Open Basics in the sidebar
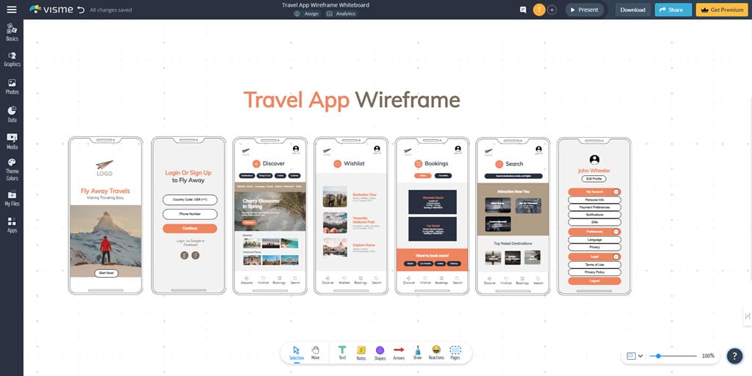Viewport: 752px width, 376px height. click(12, 32)
